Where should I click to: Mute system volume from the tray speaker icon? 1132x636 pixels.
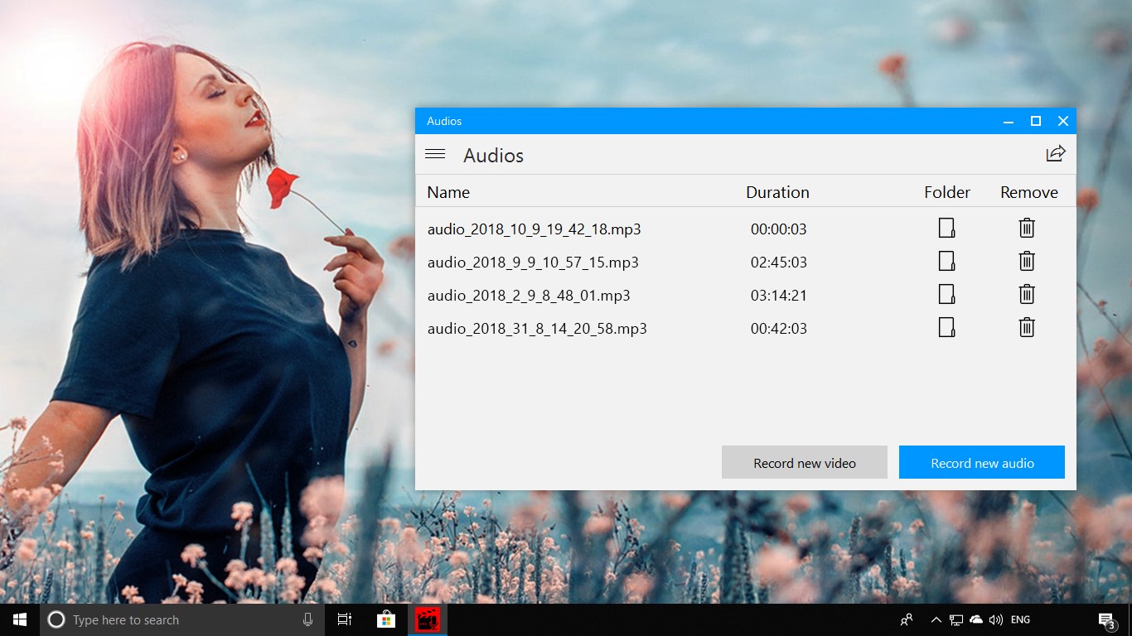[995, 619]
